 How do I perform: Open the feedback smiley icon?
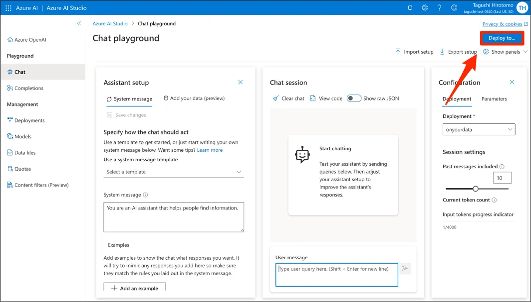454,8
